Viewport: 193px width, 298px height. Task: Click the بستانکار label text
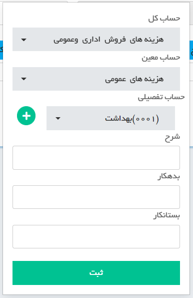click(x=166, y=216)
